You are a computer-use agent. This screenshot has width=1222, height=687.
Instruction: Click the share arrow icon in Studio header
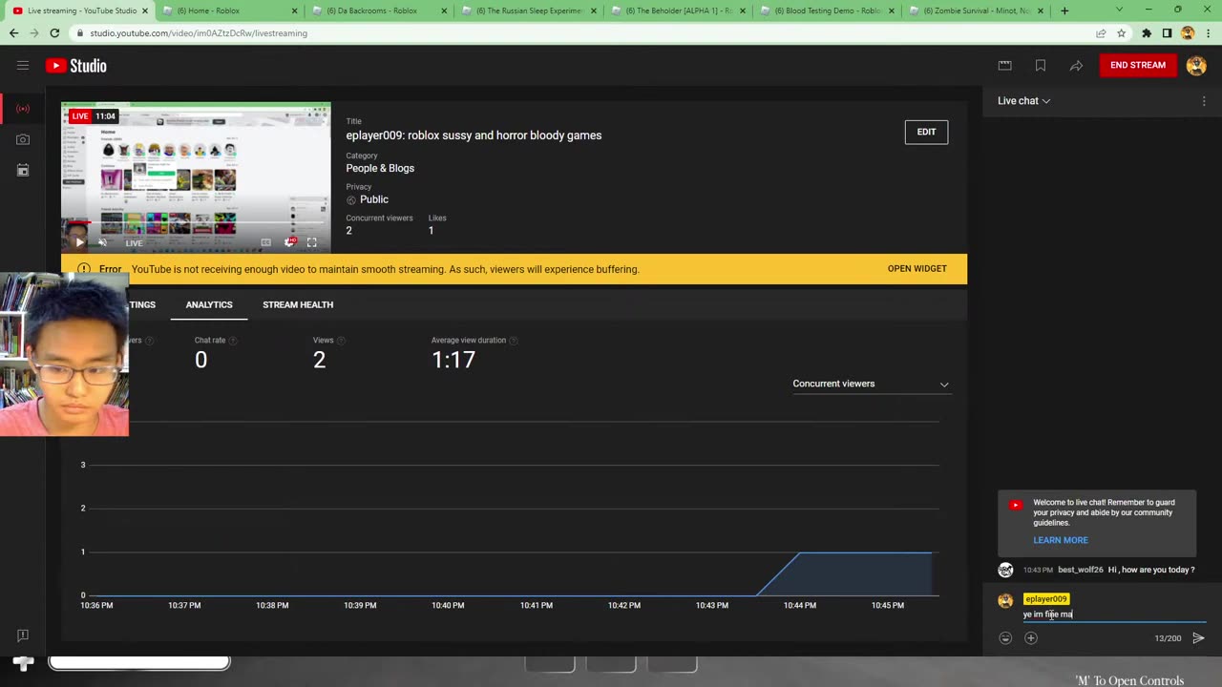(1076, 65)
